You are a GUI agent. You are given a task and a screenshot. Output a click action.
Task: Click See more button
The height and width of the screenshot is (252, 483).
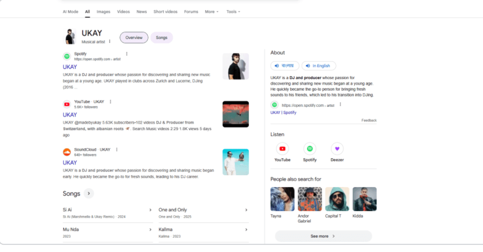(x=323, y=236)
